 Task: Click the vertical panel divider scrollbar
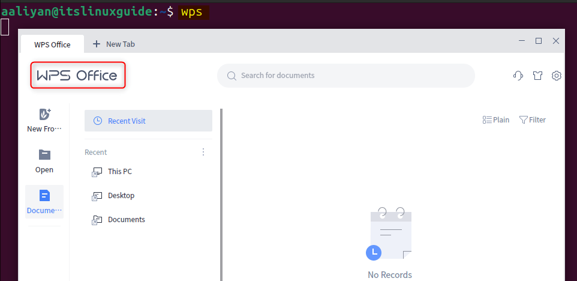(x=221, y=195)
